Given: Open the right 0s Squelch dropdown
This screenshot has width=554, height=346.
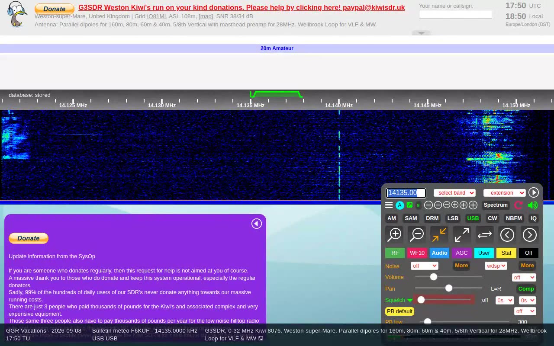Looking at the screenshot, I should click(528, 300).
